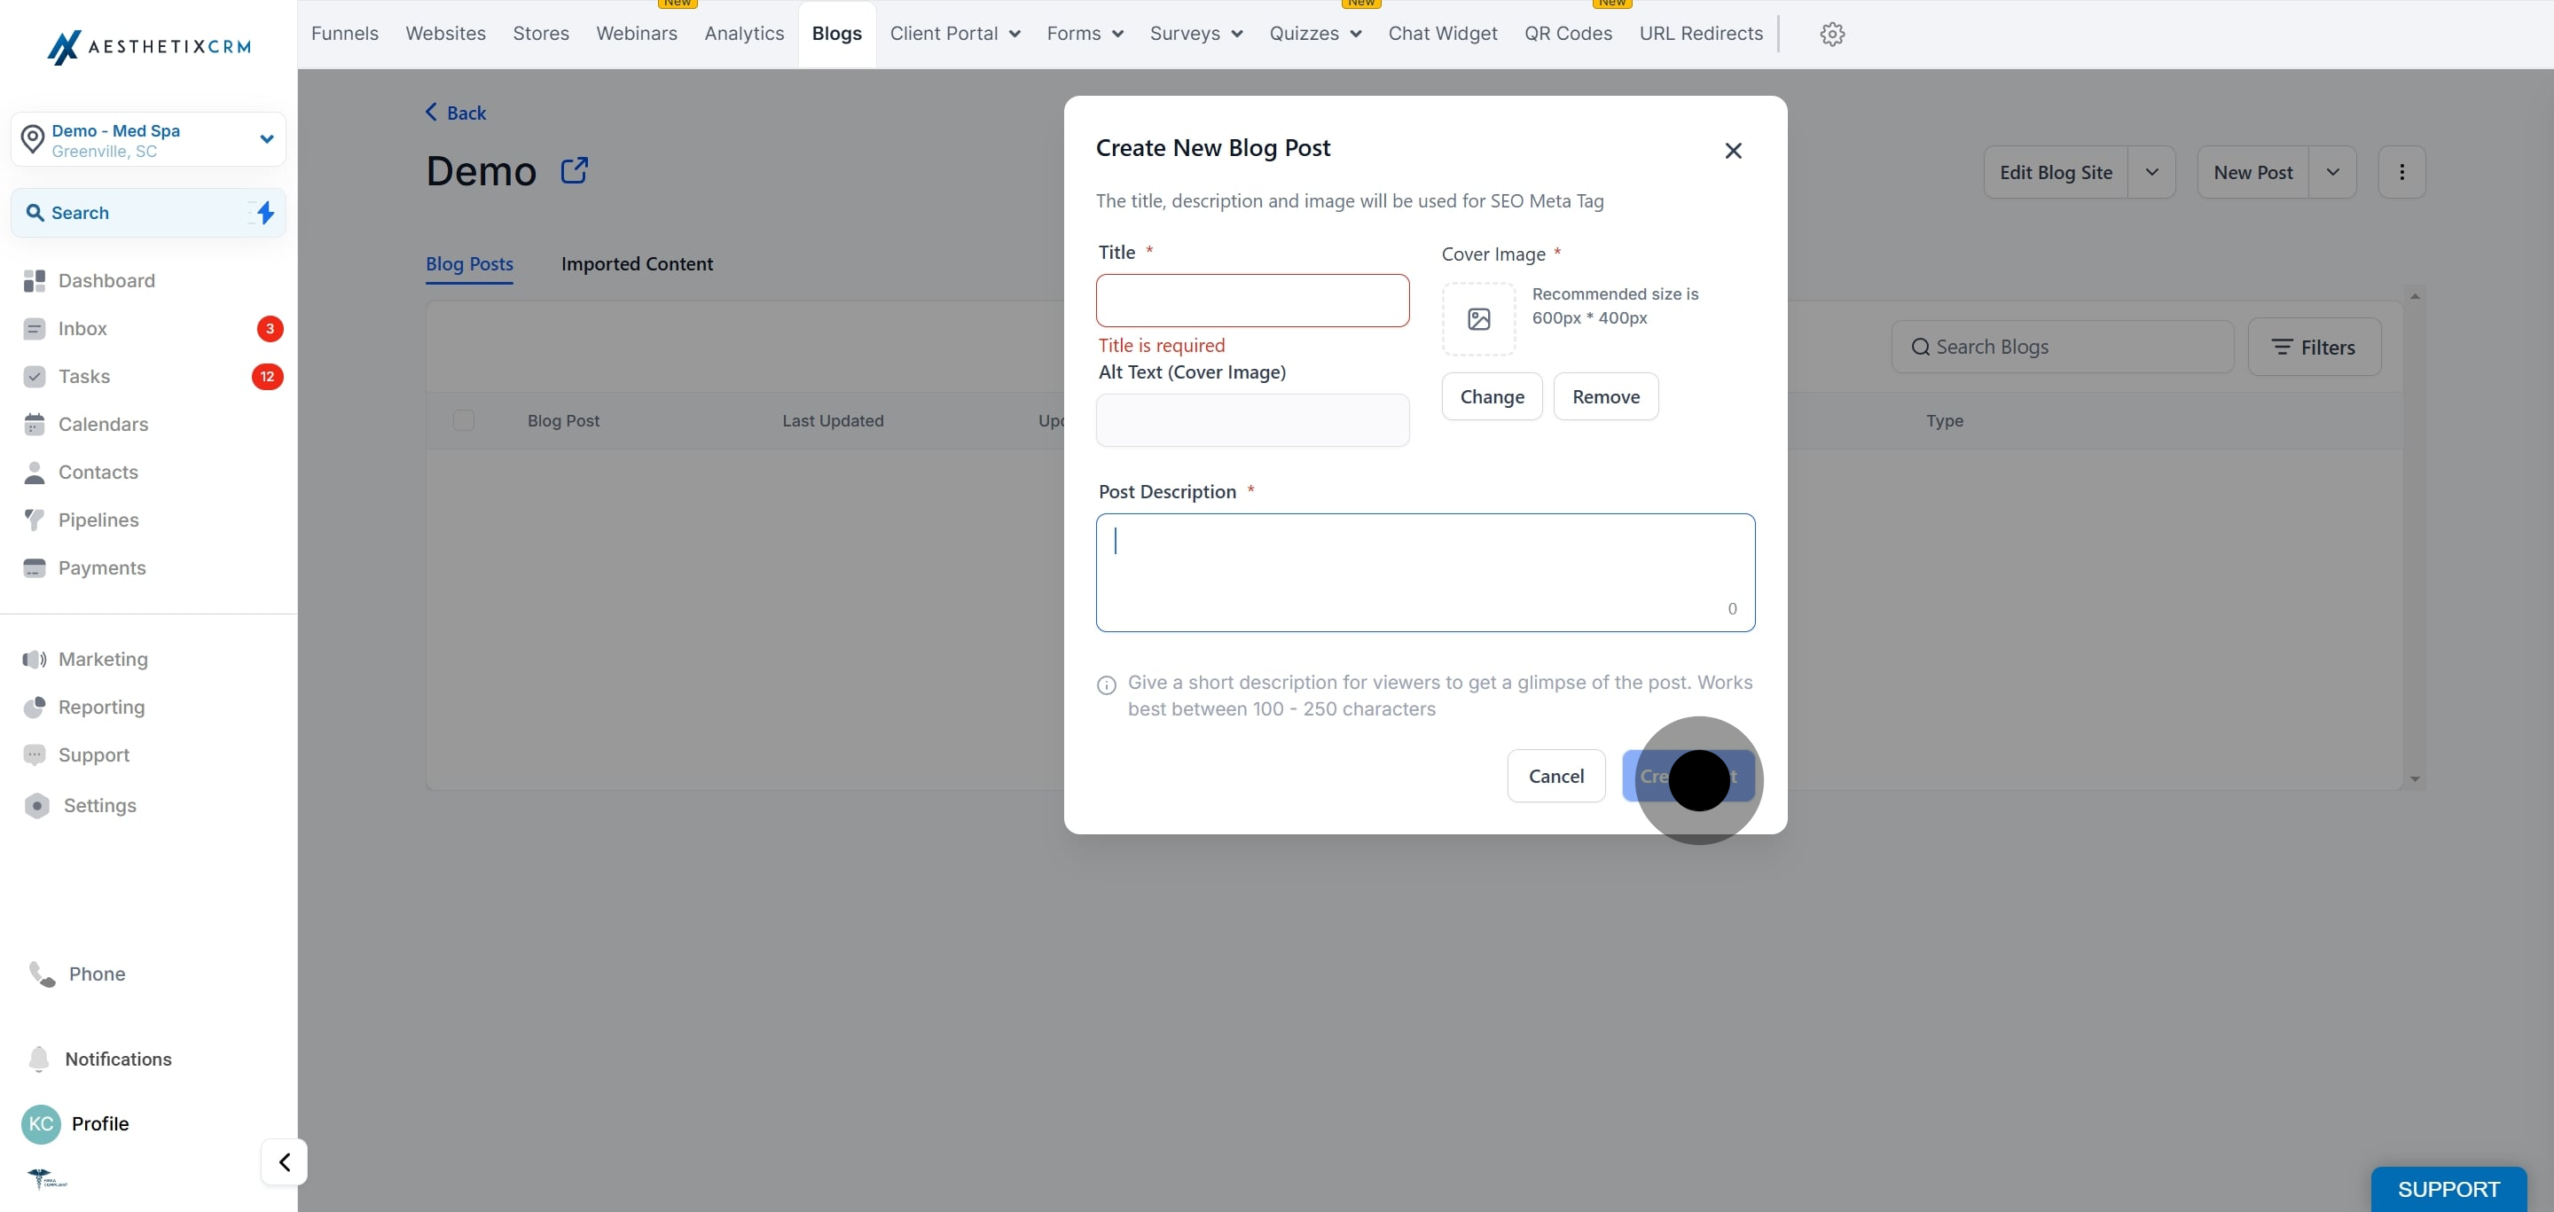This screenshot has width=2554, height=1212.
Task: Click the cover image placeholder thumbnail
Action: tap(1478, 319)
